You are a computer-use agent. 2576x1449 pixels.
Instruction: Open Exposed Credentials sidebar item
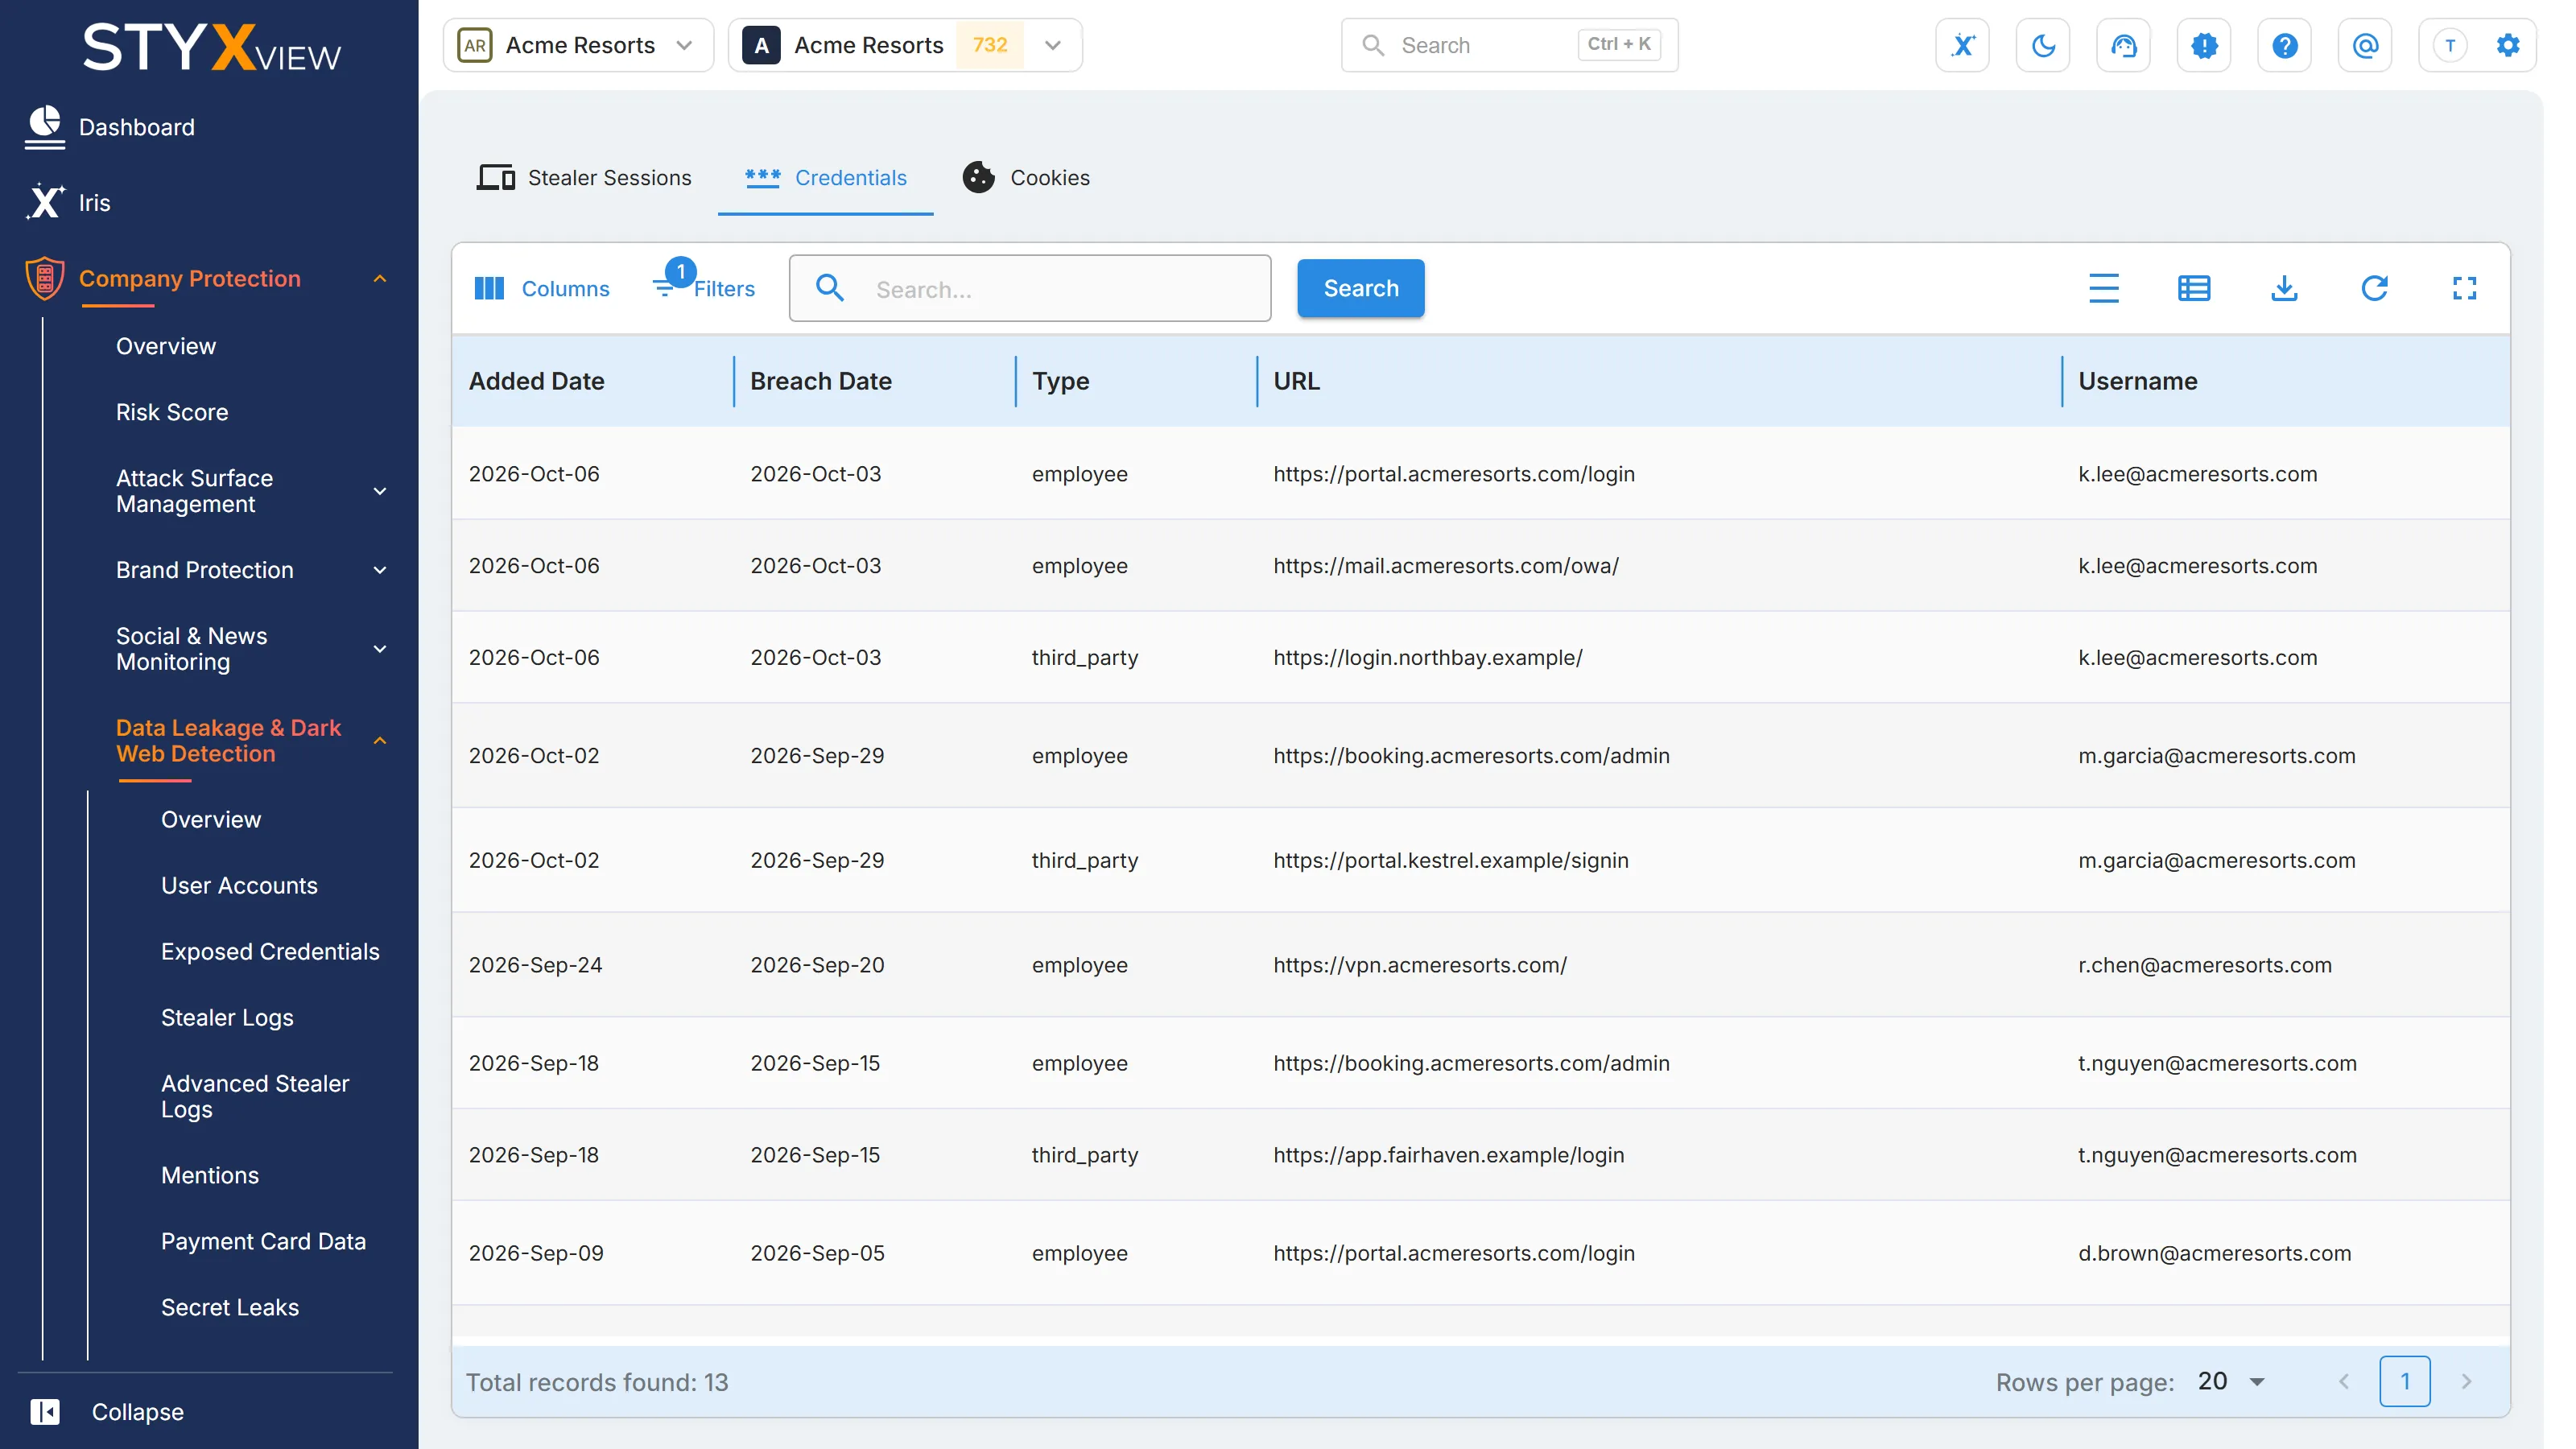click(270, 951)
